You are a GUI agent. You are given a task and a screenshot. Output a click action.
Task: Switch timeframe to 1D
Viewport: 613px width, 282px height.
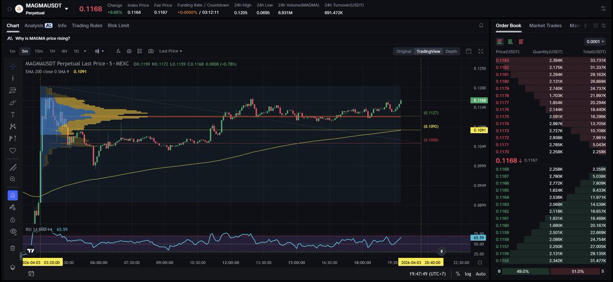pos(76,51)
